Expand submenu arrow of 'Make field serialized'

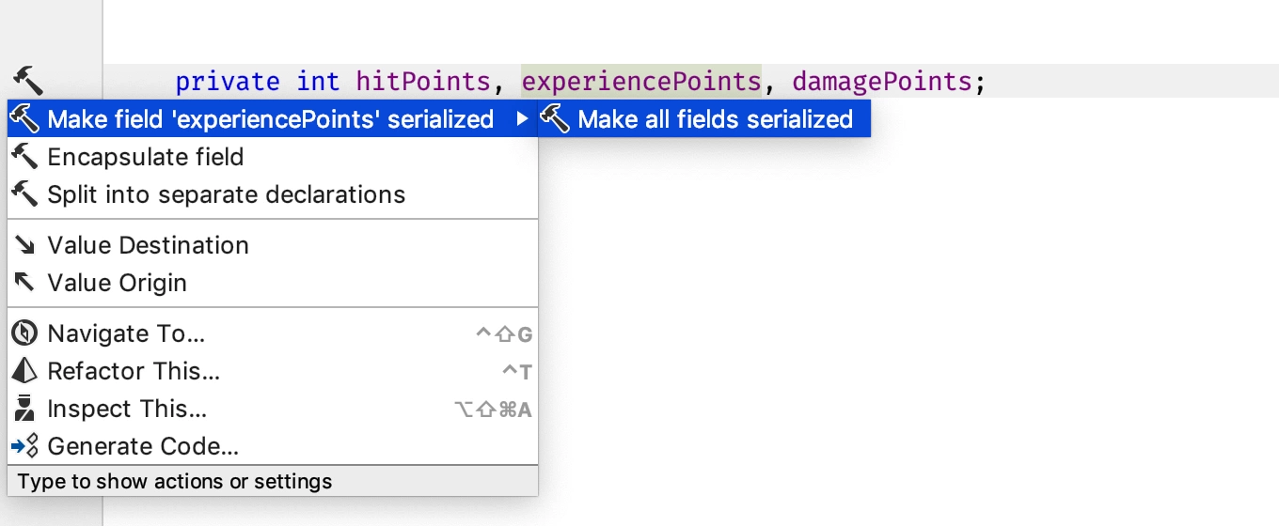[x=523, y=119]
